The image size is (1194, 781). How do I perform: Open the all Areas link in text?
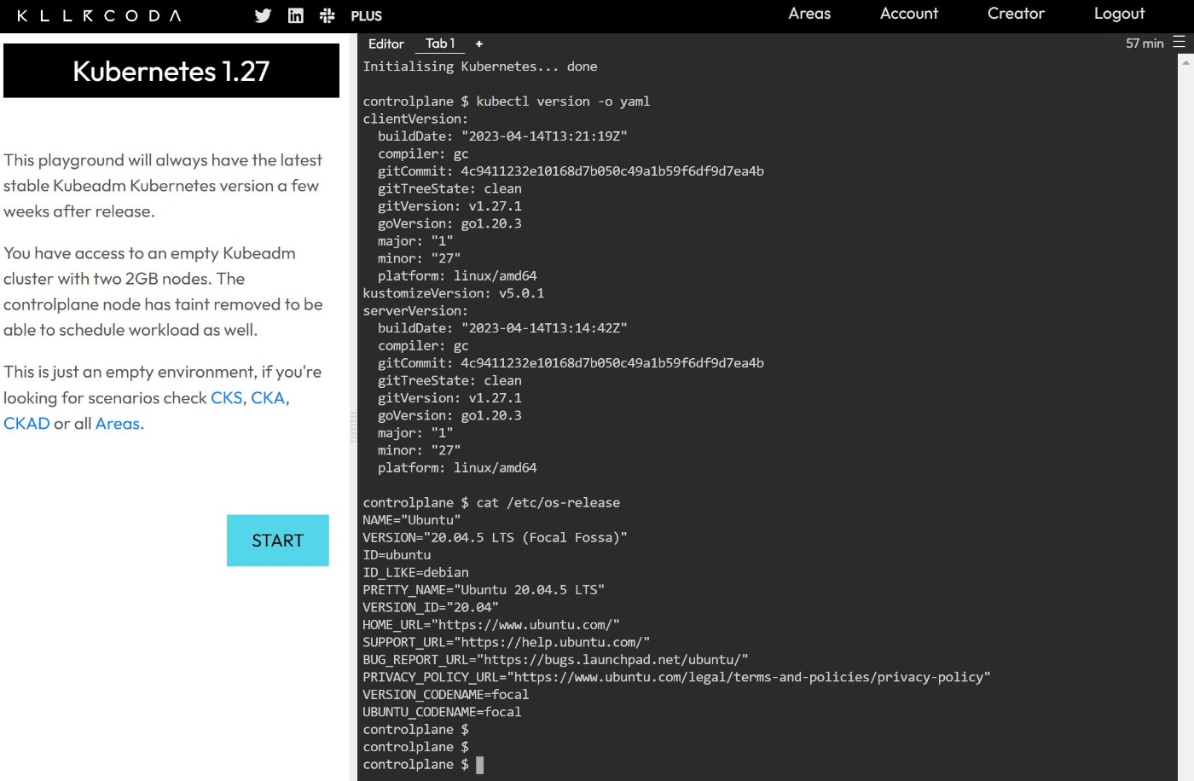118,424
